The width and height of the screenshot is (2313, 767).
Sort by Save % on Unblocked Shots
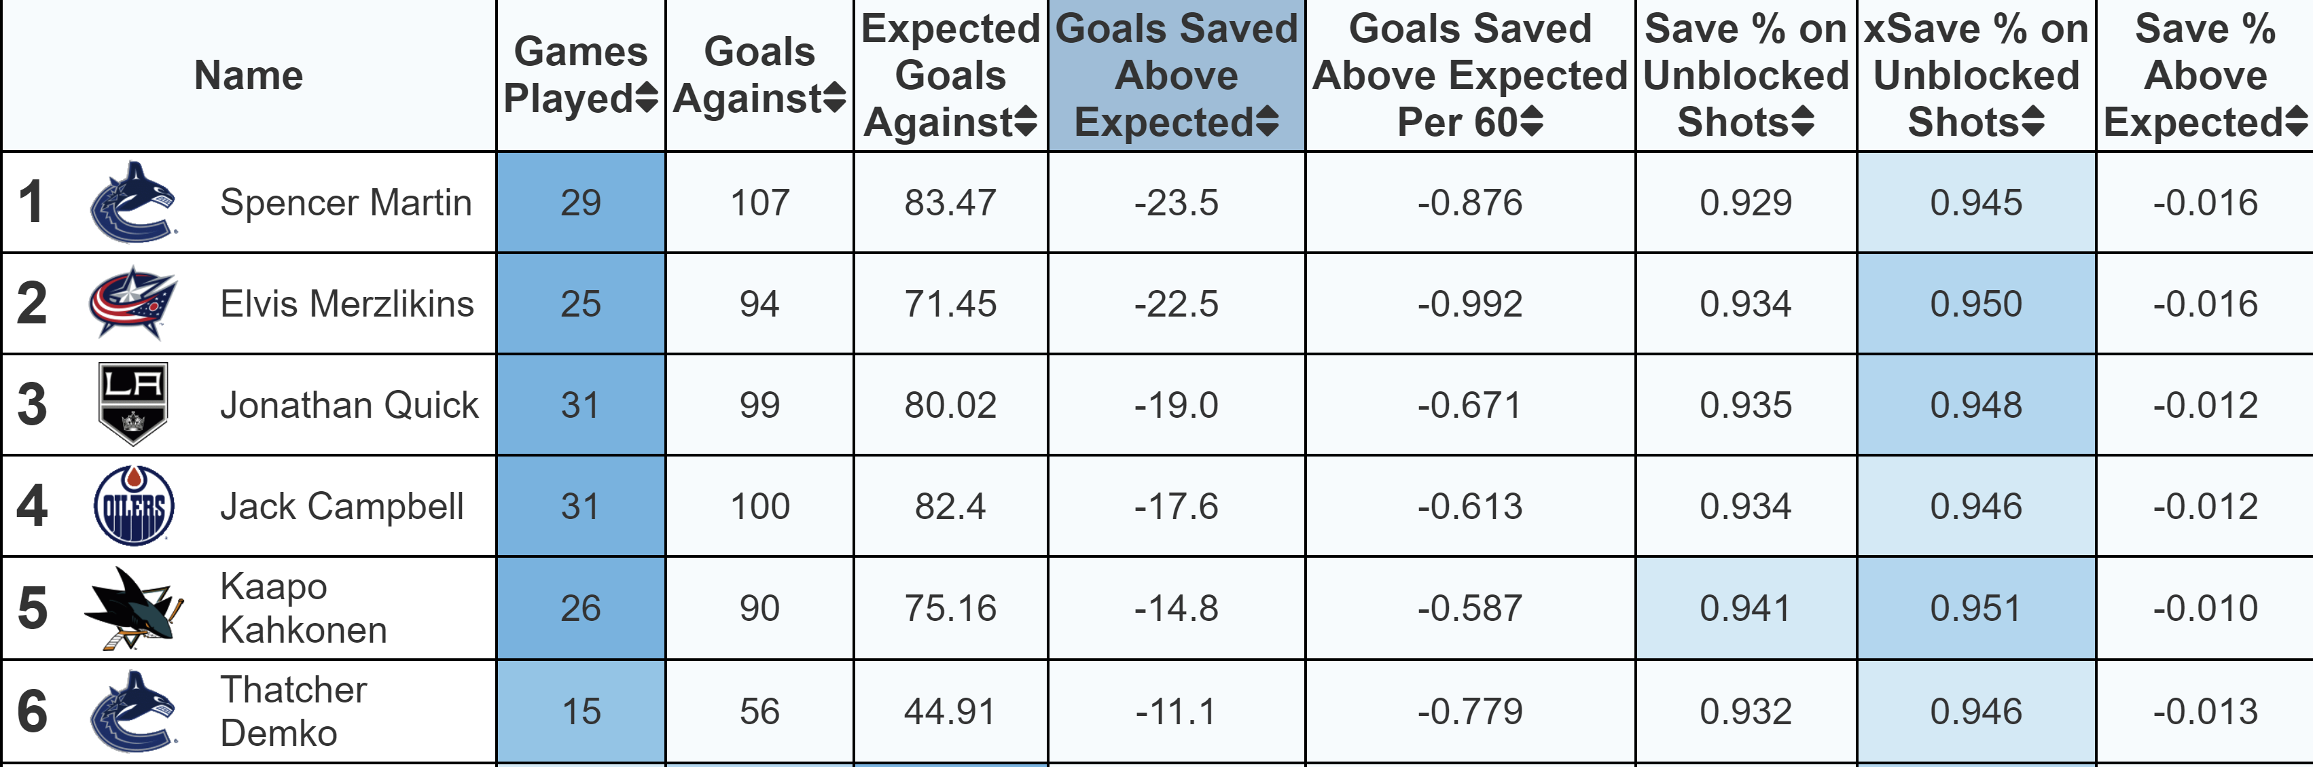tap(1802, 121)
